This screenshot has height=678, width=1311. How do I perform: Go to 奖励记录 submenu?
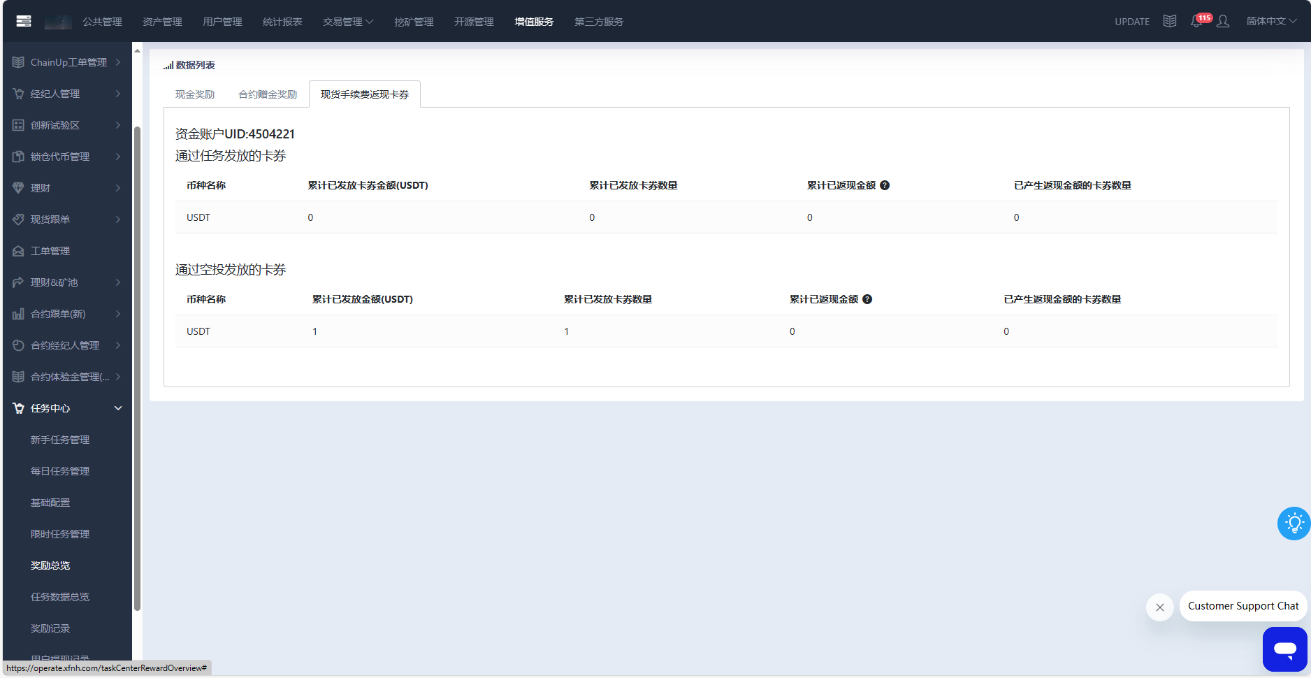[x=50, y=628]
